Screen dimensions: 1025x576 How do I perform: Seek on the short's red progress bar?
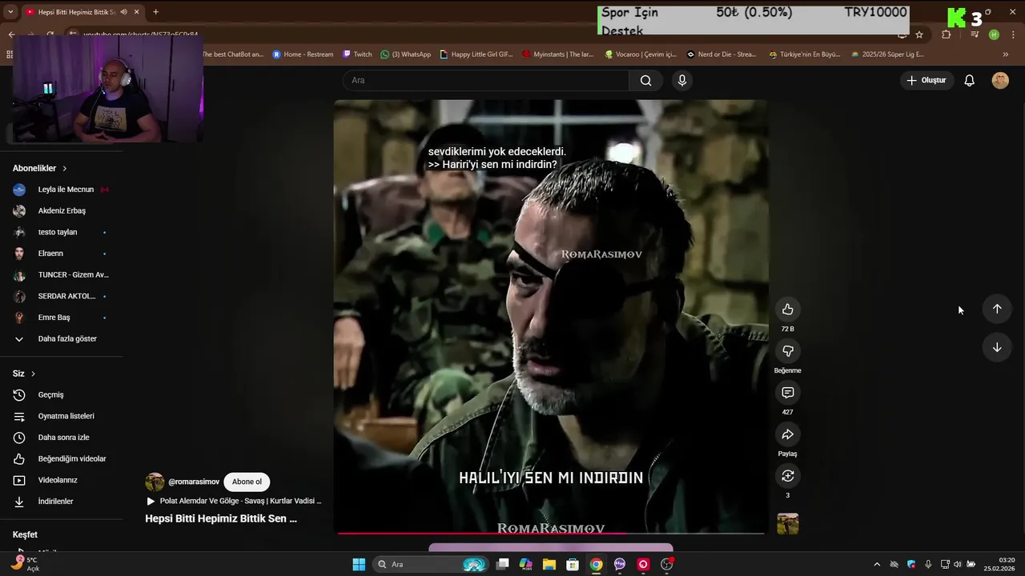tap(551, 533)
